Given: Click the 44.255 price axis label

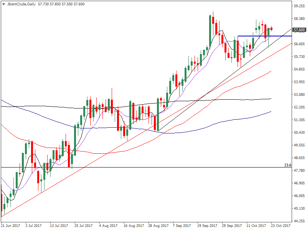Looking at the screenshot, I should coord(299,221).
